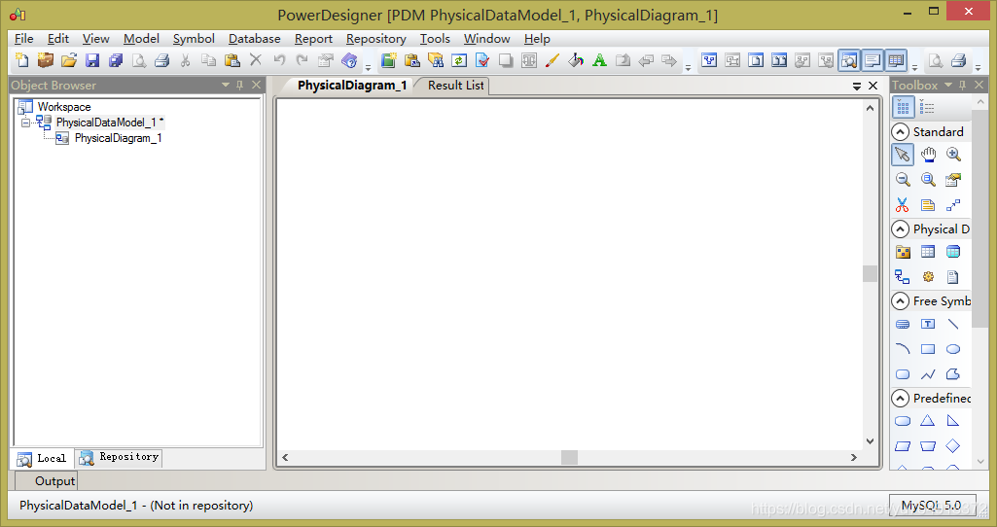The height and width of the screenshot is (527, 997).
Task: Click the paintbrush format icon
Action: coord(552,60)
